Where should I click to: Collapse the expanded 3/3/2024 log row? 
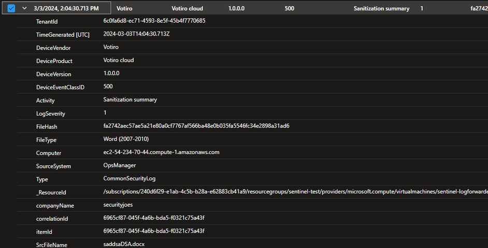pos(24,8)
